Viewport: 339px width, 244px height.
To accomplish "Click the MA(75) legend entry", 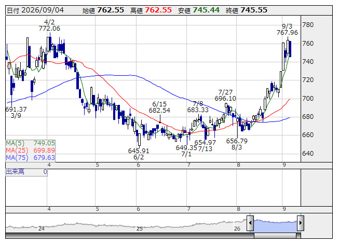I will click(x=30, y=158).
